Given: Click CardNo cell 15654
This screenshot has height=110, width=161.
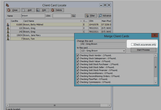Looking at the screenshot, I should tap(17, 35).
